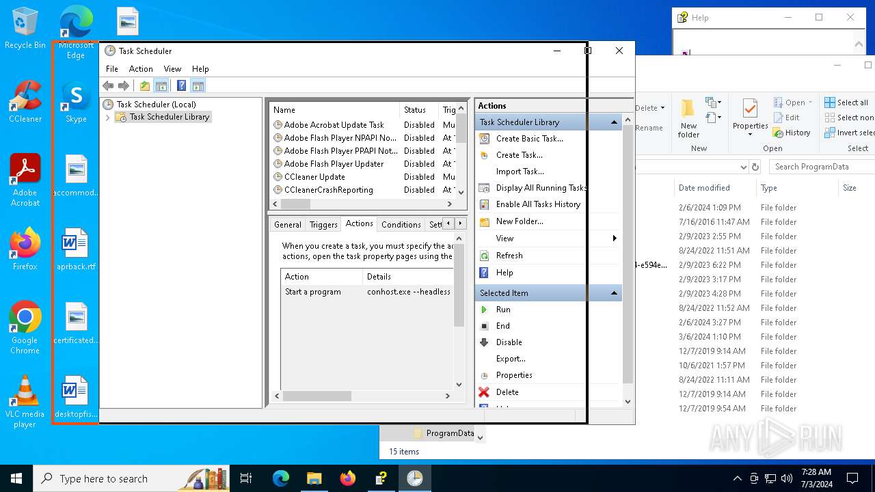Open Microsoft Edge from the taskbar
This screenshot has height=492, width=875.
[x=281, y=478]
